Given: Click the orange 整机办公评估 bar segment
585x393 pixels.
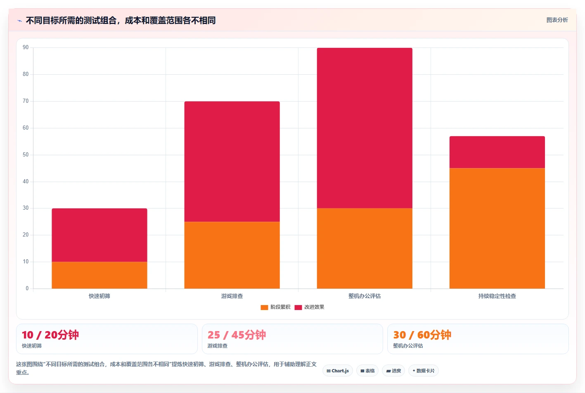Looking at the screenshot, I should [365, 249].
